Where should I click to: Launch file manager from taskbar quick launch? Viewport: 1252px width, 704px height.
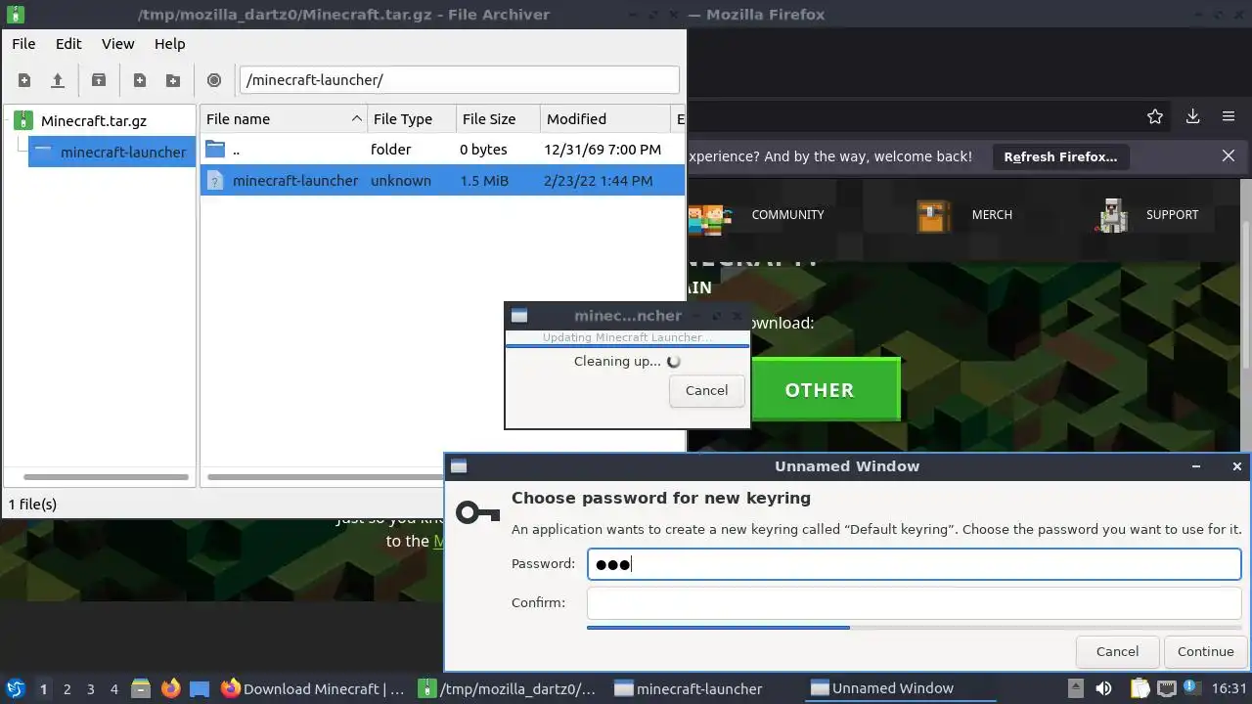click(x=140, y=689)
